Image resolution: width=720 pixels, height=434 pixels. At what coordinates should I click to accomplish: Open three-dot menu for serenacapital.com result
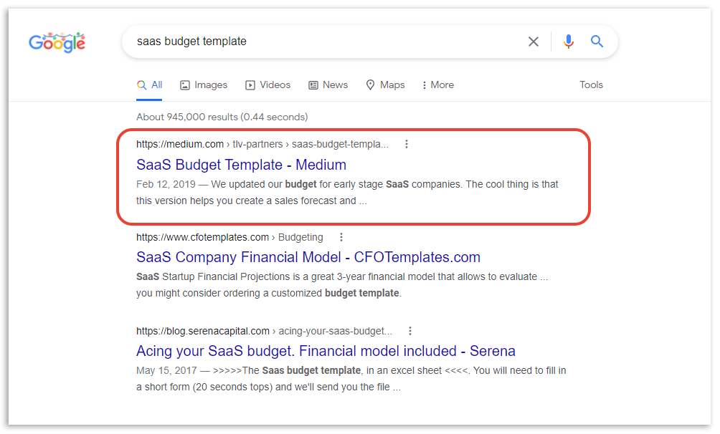pyautogui.click(x=410, y=331)
